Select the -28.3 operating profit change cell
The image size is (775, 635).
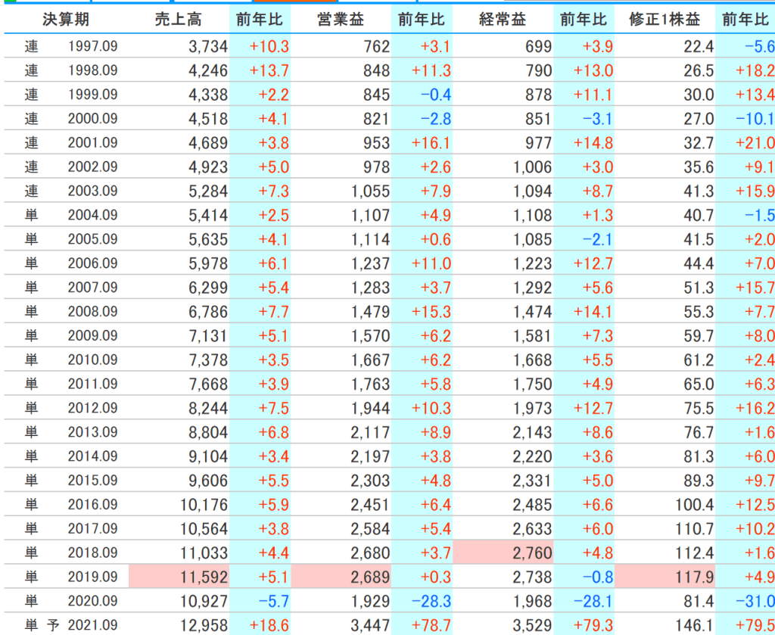tap(431, 602)
